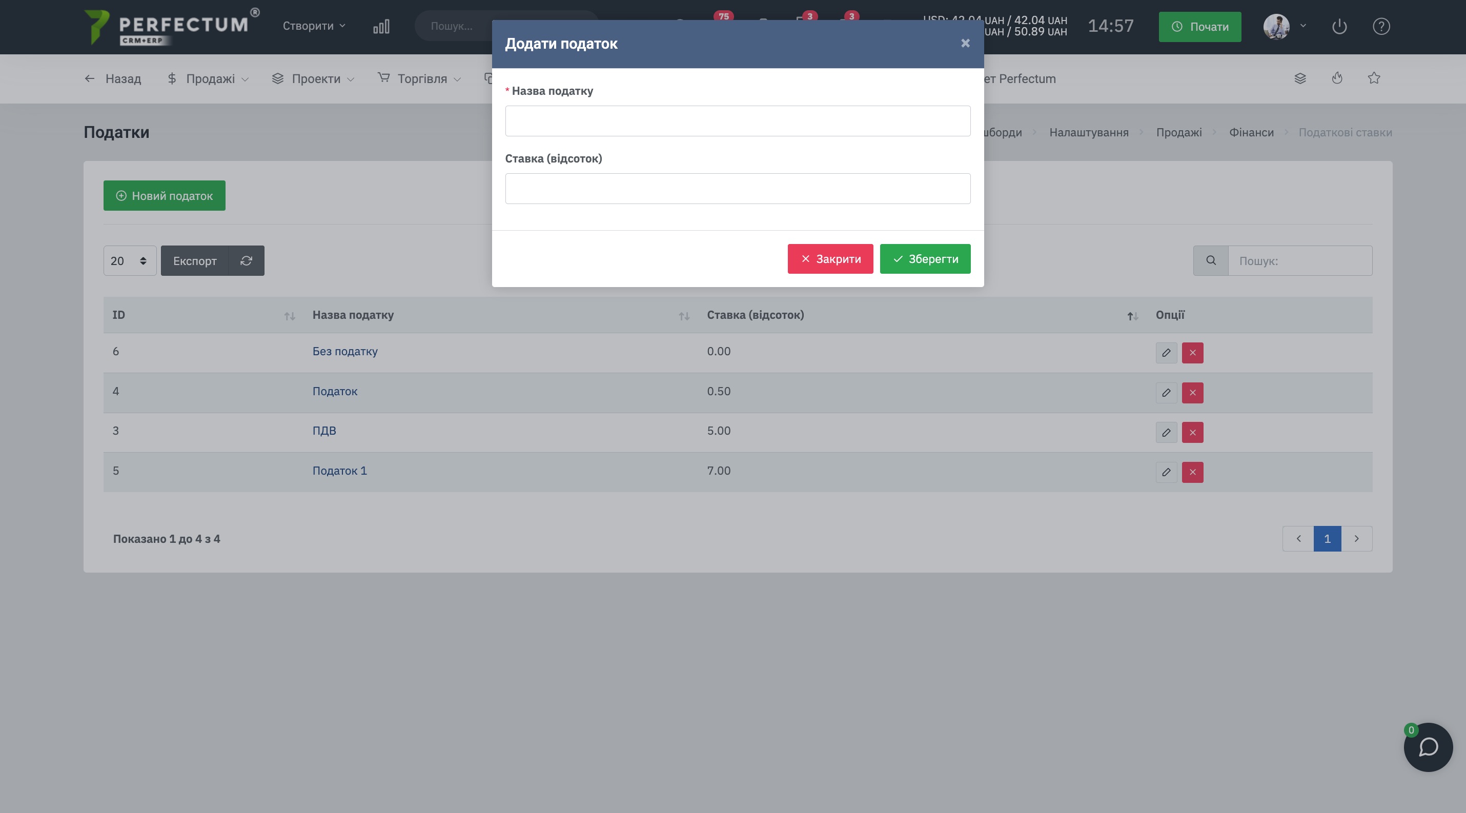Click the edit pencil for Без податку

point(1166,353)
